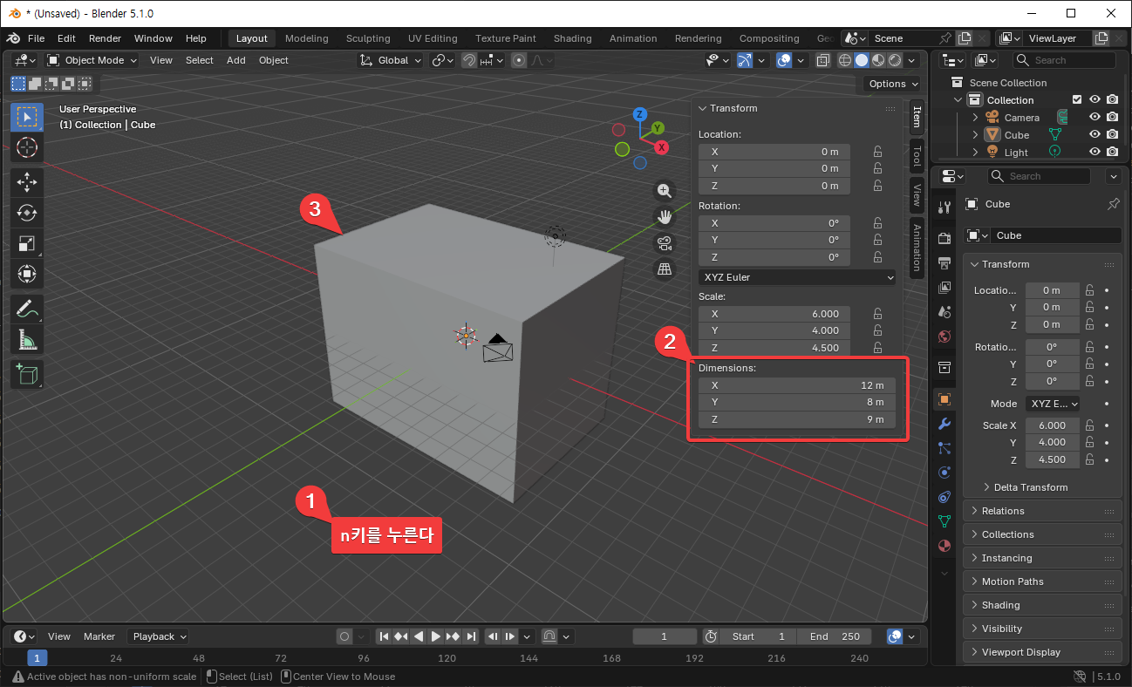
Task: Switch to the Sculpting workspace tab
Action: tap(367, 38)
